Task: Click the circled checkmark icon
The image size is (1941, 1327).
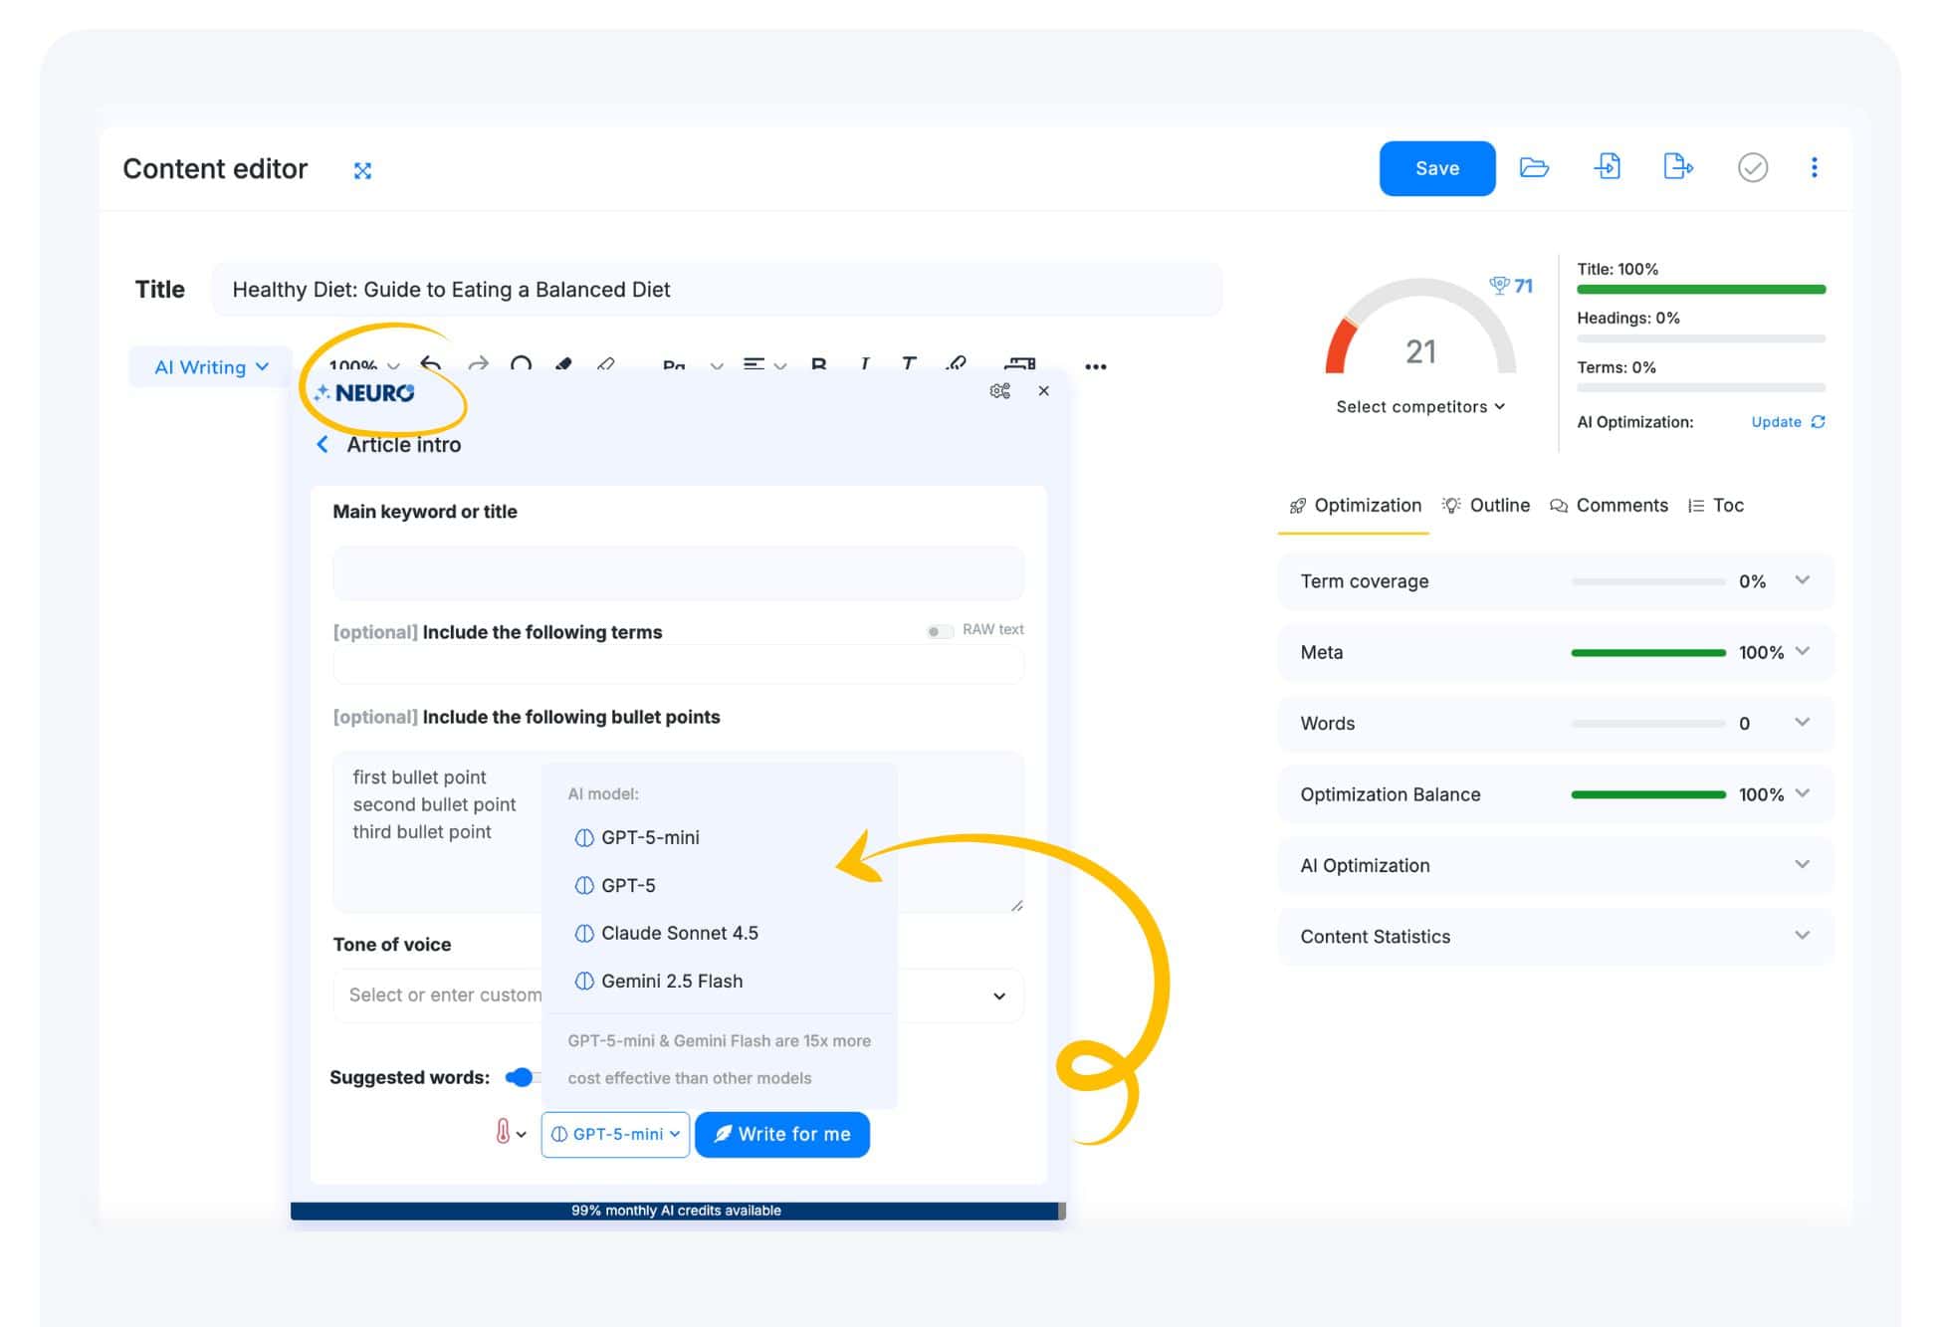Action: point(1753,167)
